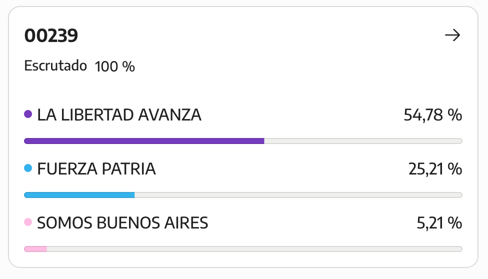488x279 pixels.
Task: Click the FUERZA PATRIA party label
Action: (96, 169)
